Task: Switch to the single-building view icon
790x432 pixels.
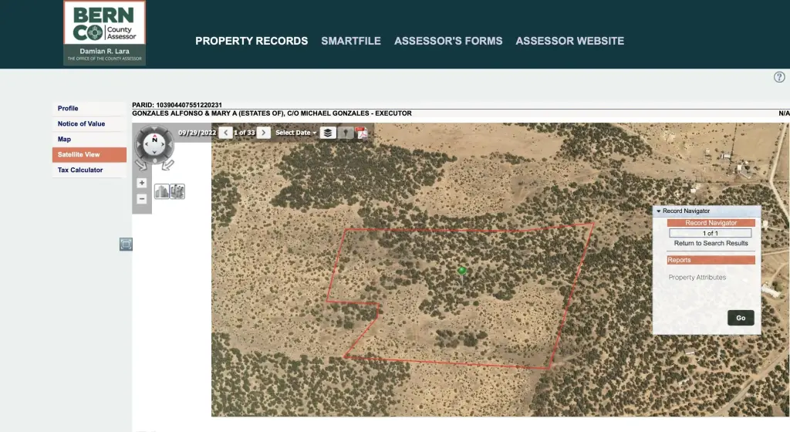Action: (x=161, y=191)
